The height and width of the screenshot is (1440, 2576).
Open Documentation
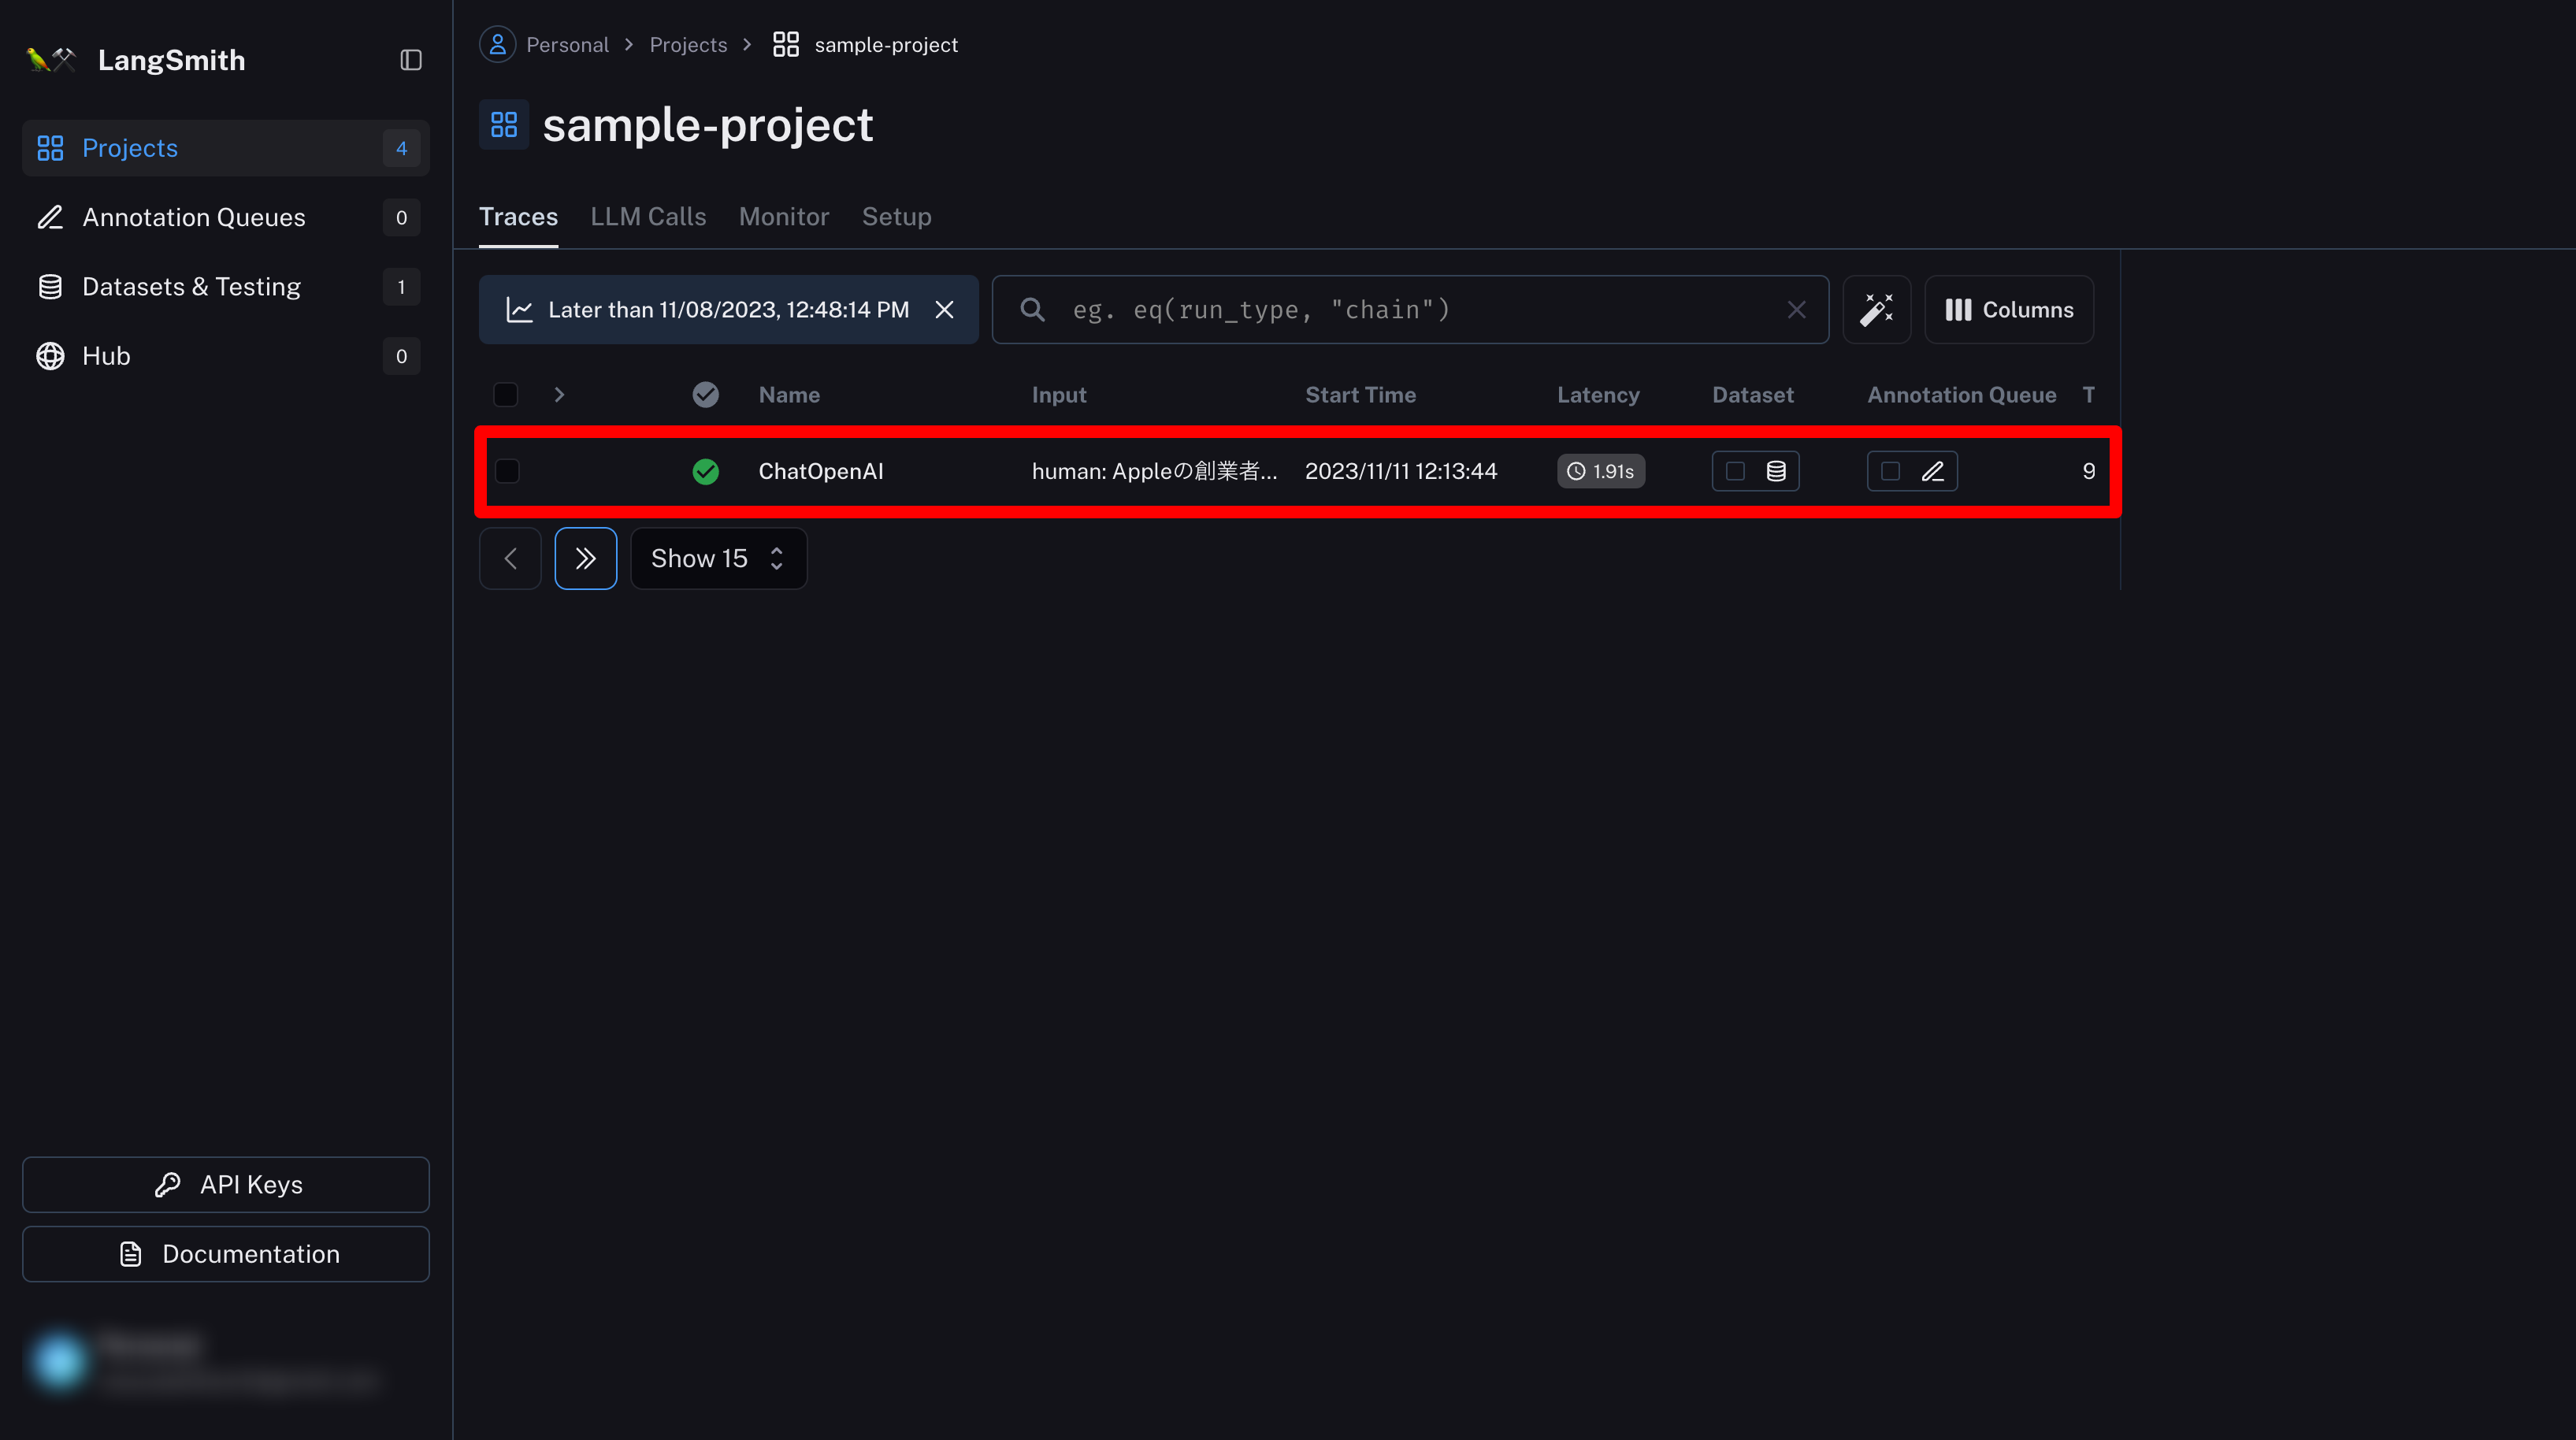(226, 1254)
